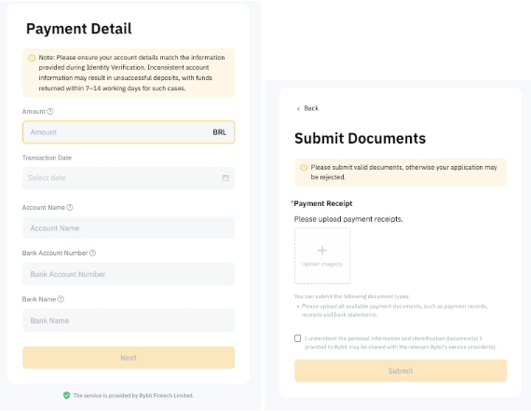Focus the Amount BRL input field
Screen dimensions: 531x411
tap(129, 132)
